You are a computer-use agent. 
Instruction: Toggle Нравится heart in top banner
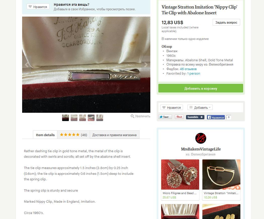click(x=38, y=7)
